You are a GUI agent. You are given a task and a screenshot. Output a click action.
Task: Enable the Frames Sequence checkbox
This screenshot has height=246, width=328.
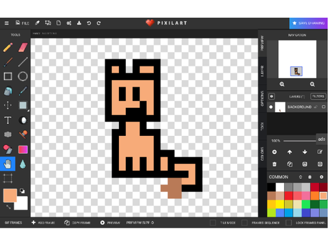pos(245,223)
